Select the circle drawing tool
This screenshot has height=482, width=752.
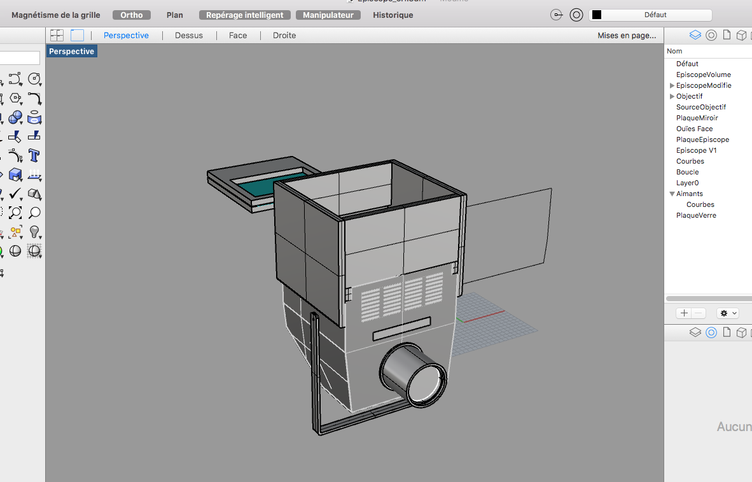coord(34,80)
